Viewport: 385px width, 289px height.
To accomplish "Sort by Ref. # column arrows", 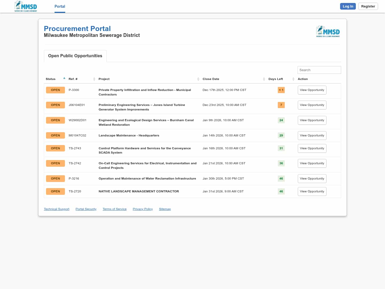I will tap(94, 79).
